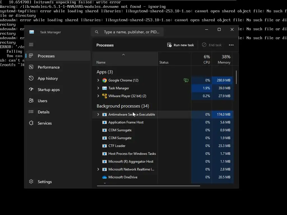Collapse columns using the sort chevron above Name
287x215 pixels.
pos(123,55)
